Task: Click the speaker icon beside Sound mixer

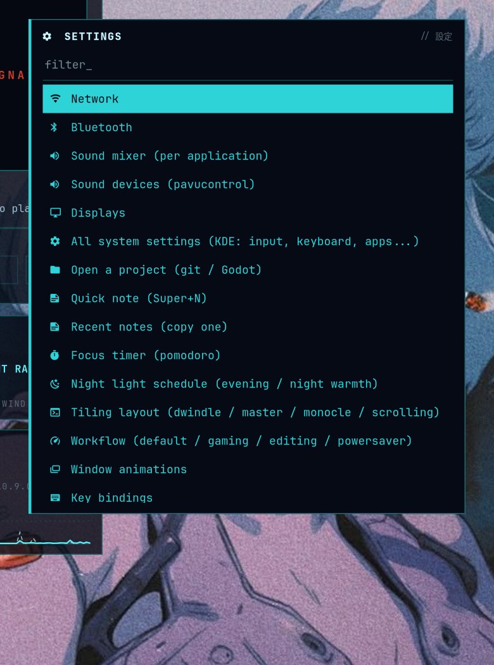Action: pos(54,156)
